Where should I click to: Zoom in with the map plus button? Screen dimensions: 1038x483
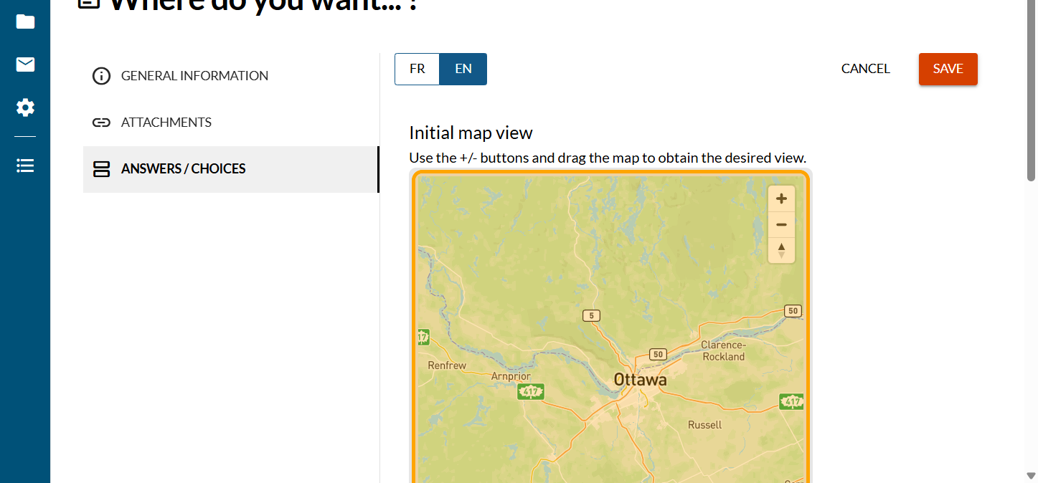point(781,199)
